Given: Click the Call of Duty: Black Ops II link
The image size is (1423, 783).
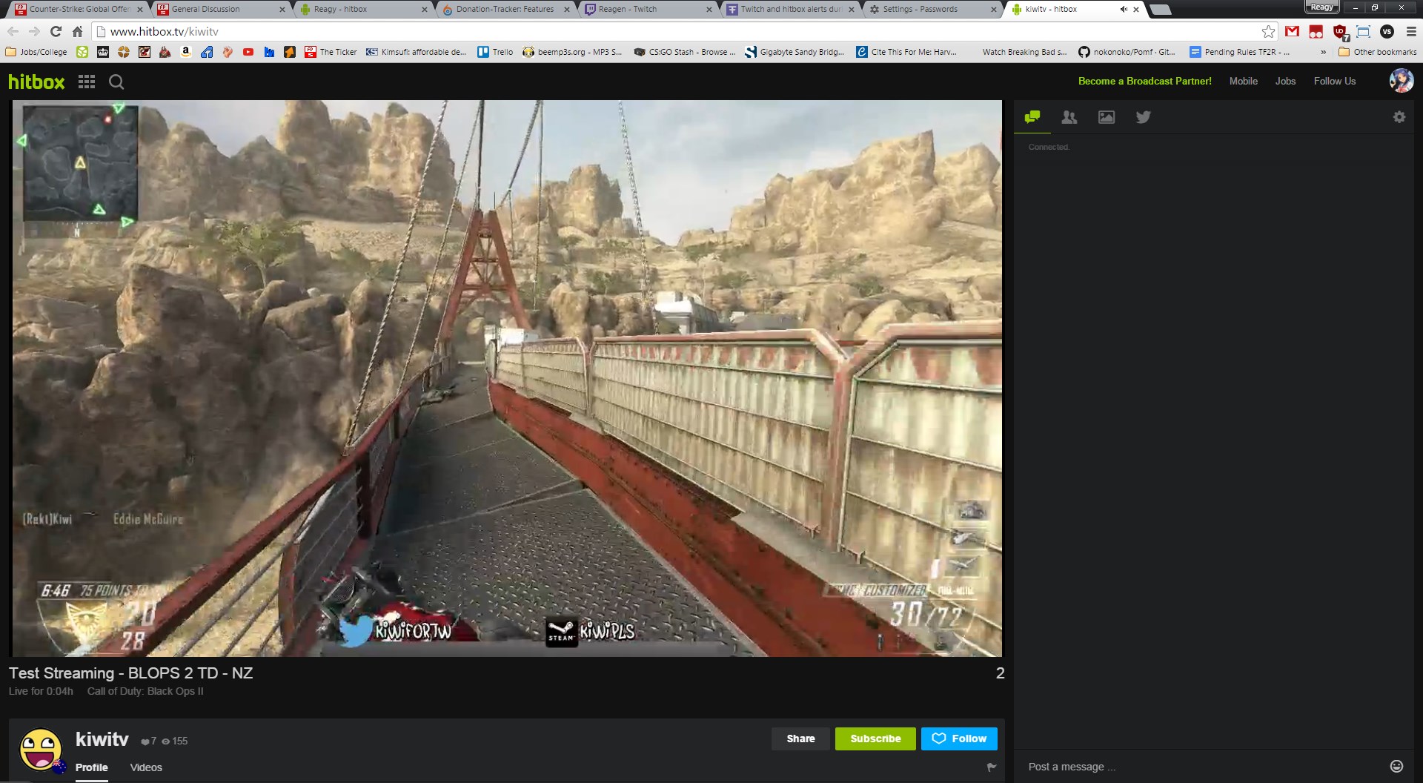Looking at the screenshot, I should click(x=145, y=691).
